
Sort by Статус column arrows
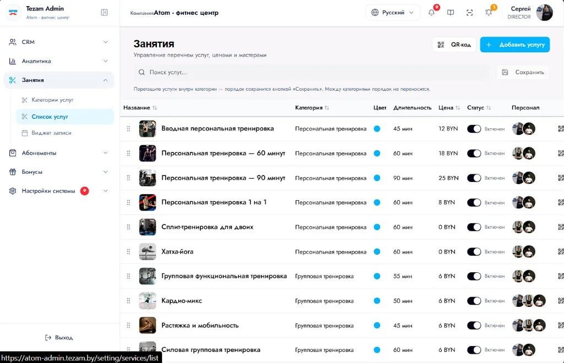click(x=489, y=108)
